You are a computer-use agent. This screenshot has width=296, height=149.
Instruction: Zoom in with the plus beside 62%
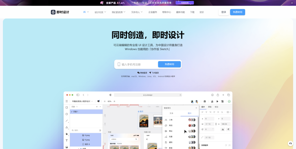click(114, 101)
